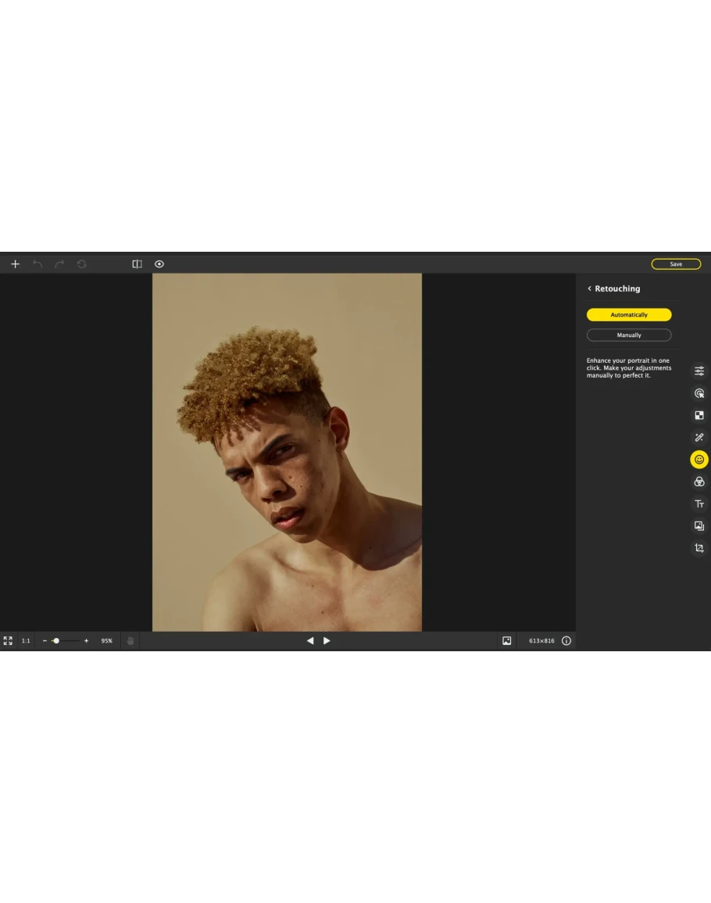This screenshot has height=903, width=711.
Task: Select the Crop and rotate tool
Action: pos(699,548)
